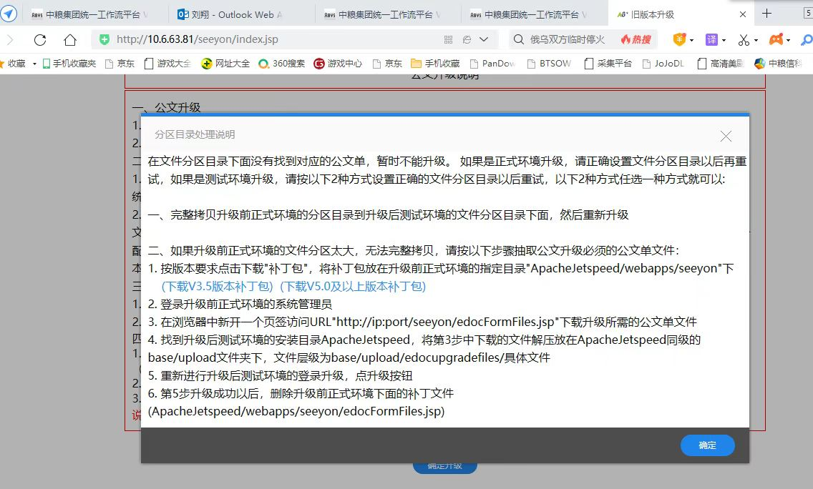
Task: Click the translate extension icon
Action: 711,40
